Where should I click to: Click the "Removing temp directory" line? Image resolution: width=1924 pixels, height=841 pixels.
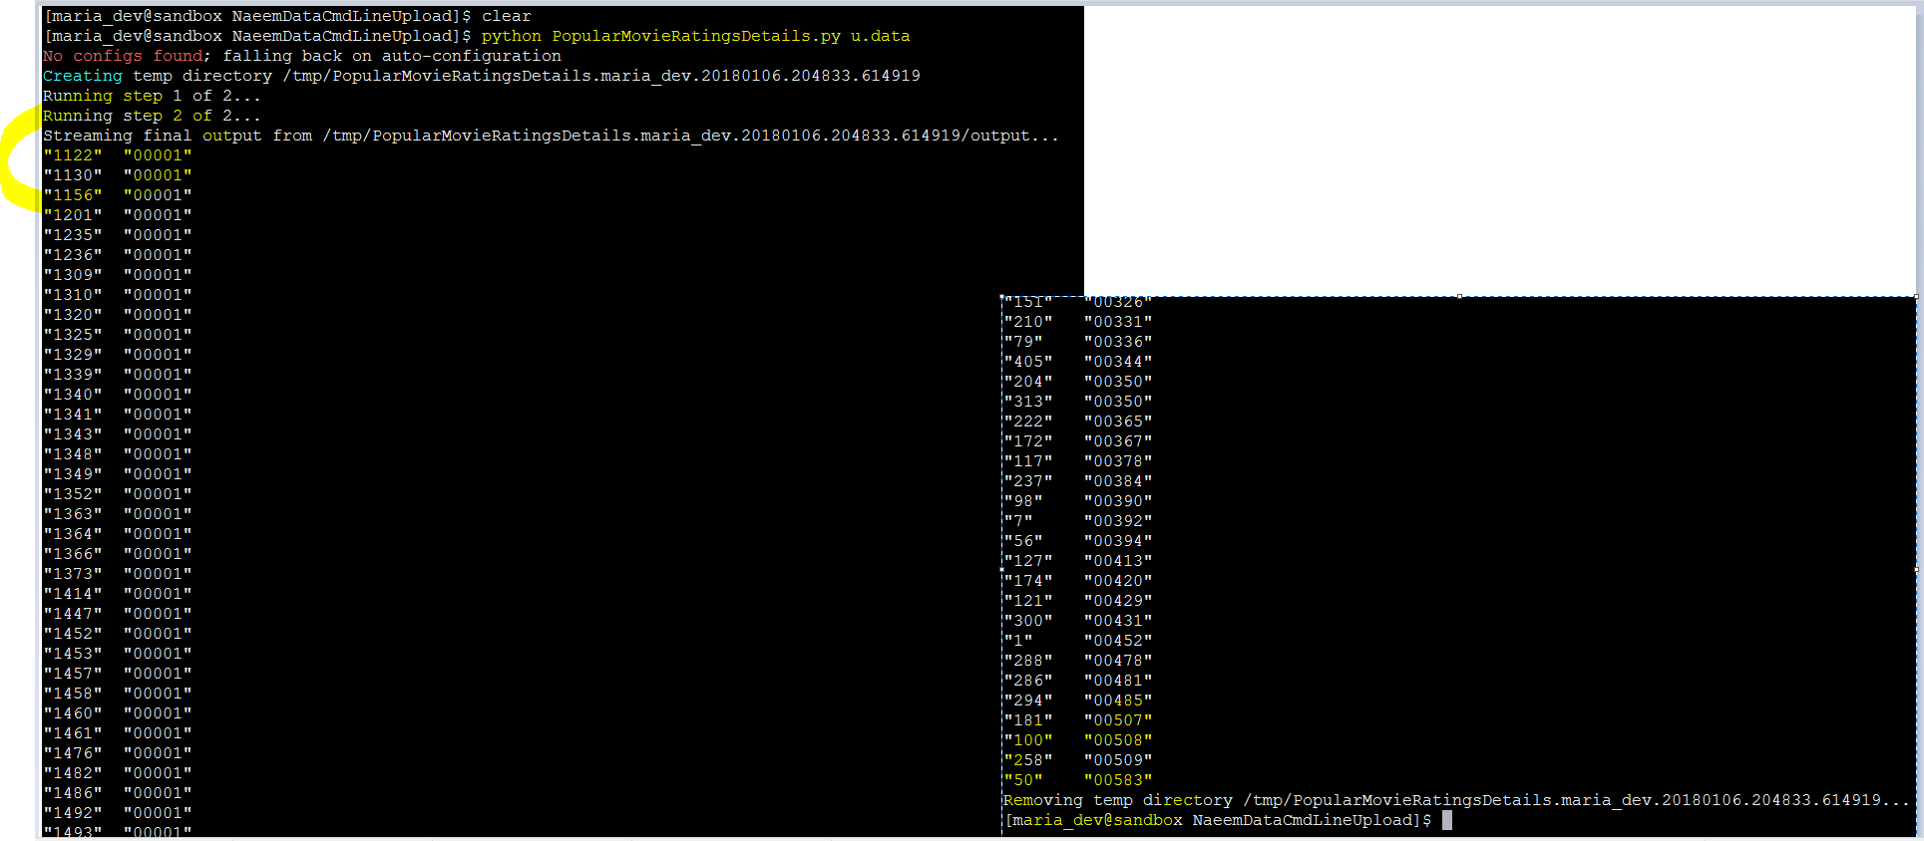[1455, 800]
